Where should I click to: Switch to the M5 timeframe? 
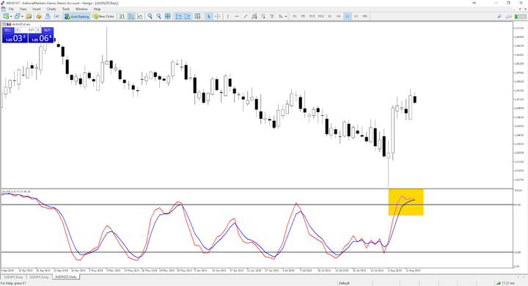click(303, 16)
